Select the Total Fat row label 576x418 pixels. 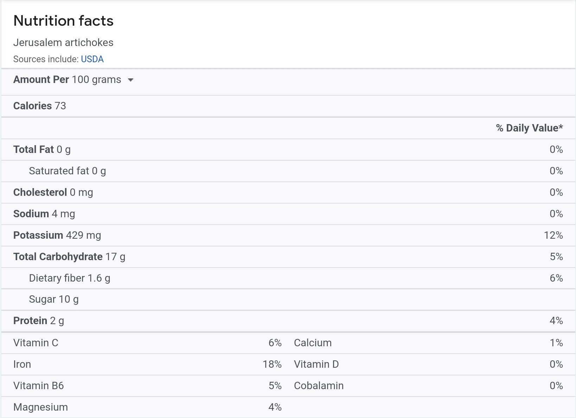[42, 149]
